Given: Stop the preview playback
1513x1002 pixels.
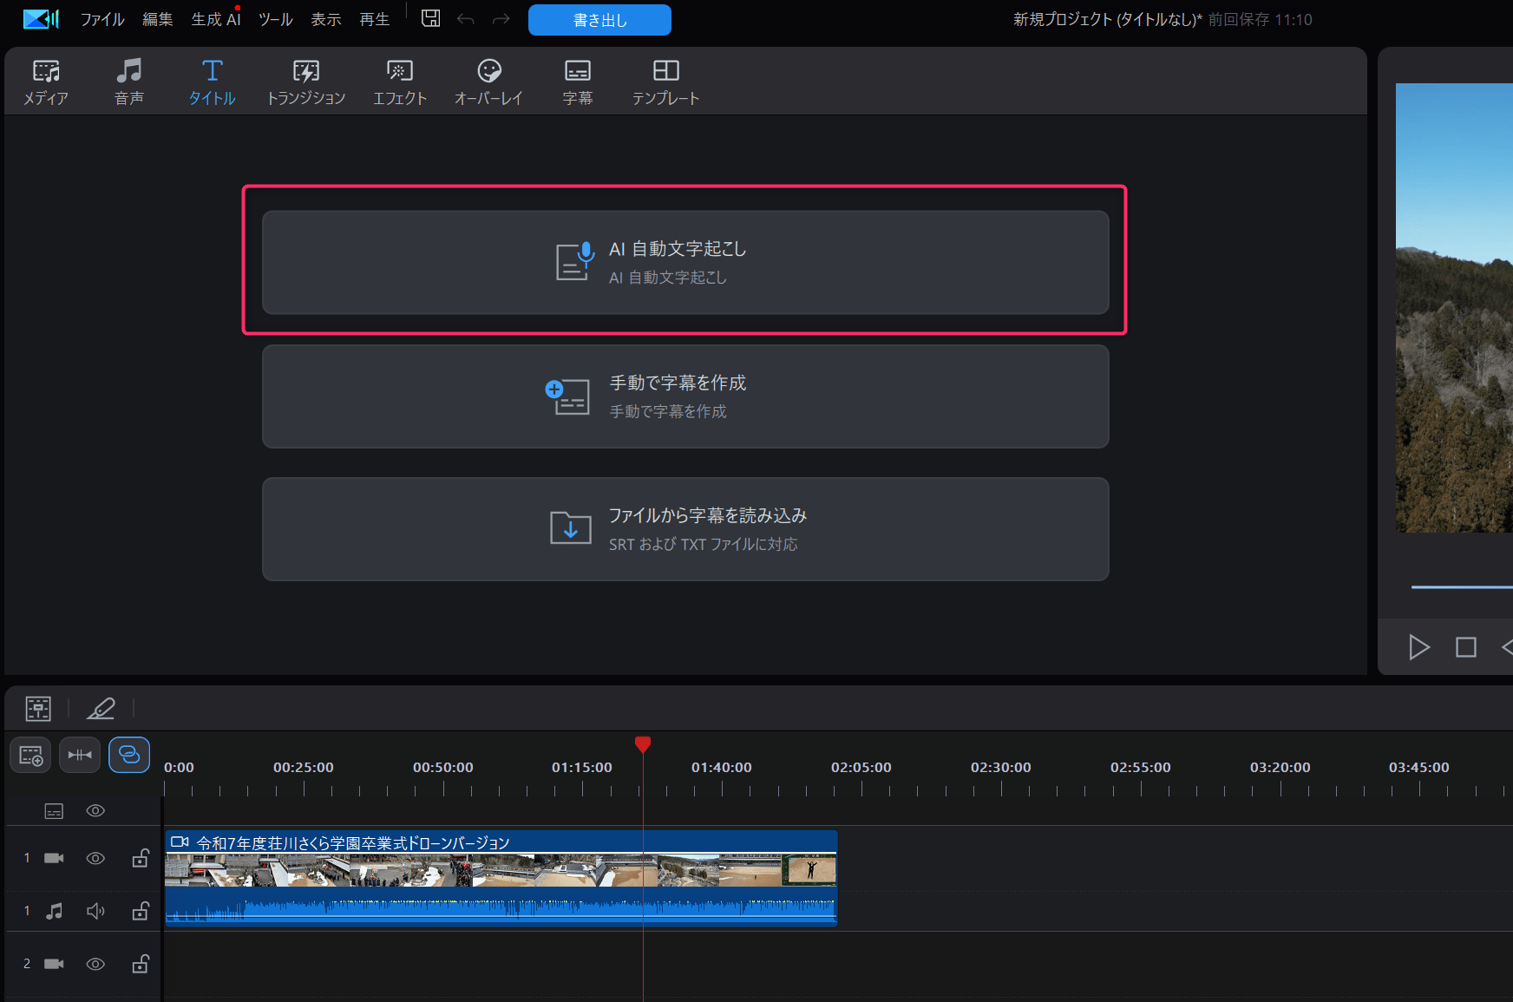Looking at the screenshot, I should (x=1466, y=647).
